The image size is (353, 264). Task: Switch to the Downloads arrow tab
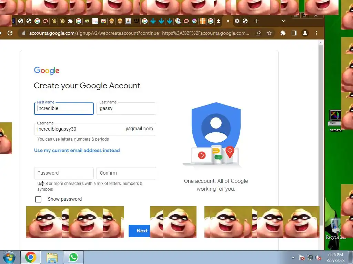(218, 21)
